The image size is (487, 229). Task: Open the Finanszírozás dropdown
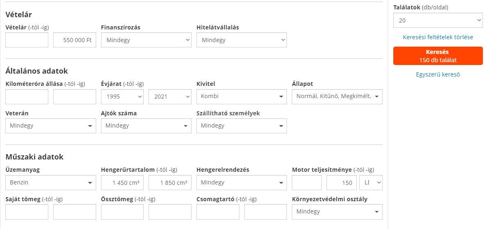pos(146,40)
